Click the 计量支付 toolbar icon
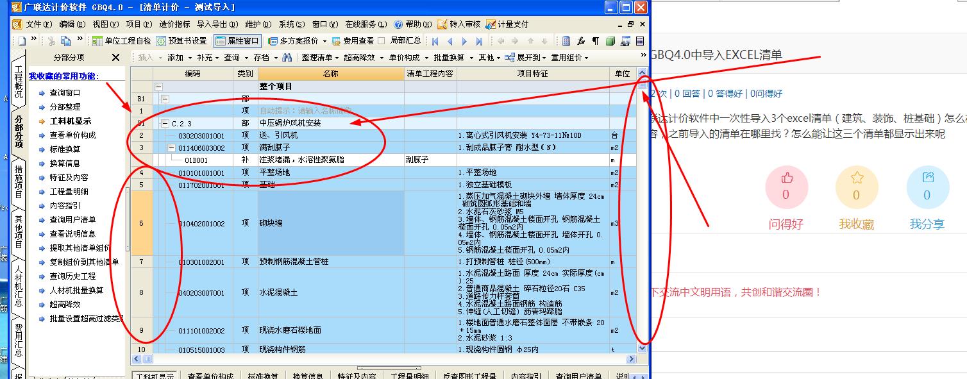This screenshot has height=379, width=967. tap(507, 24)
